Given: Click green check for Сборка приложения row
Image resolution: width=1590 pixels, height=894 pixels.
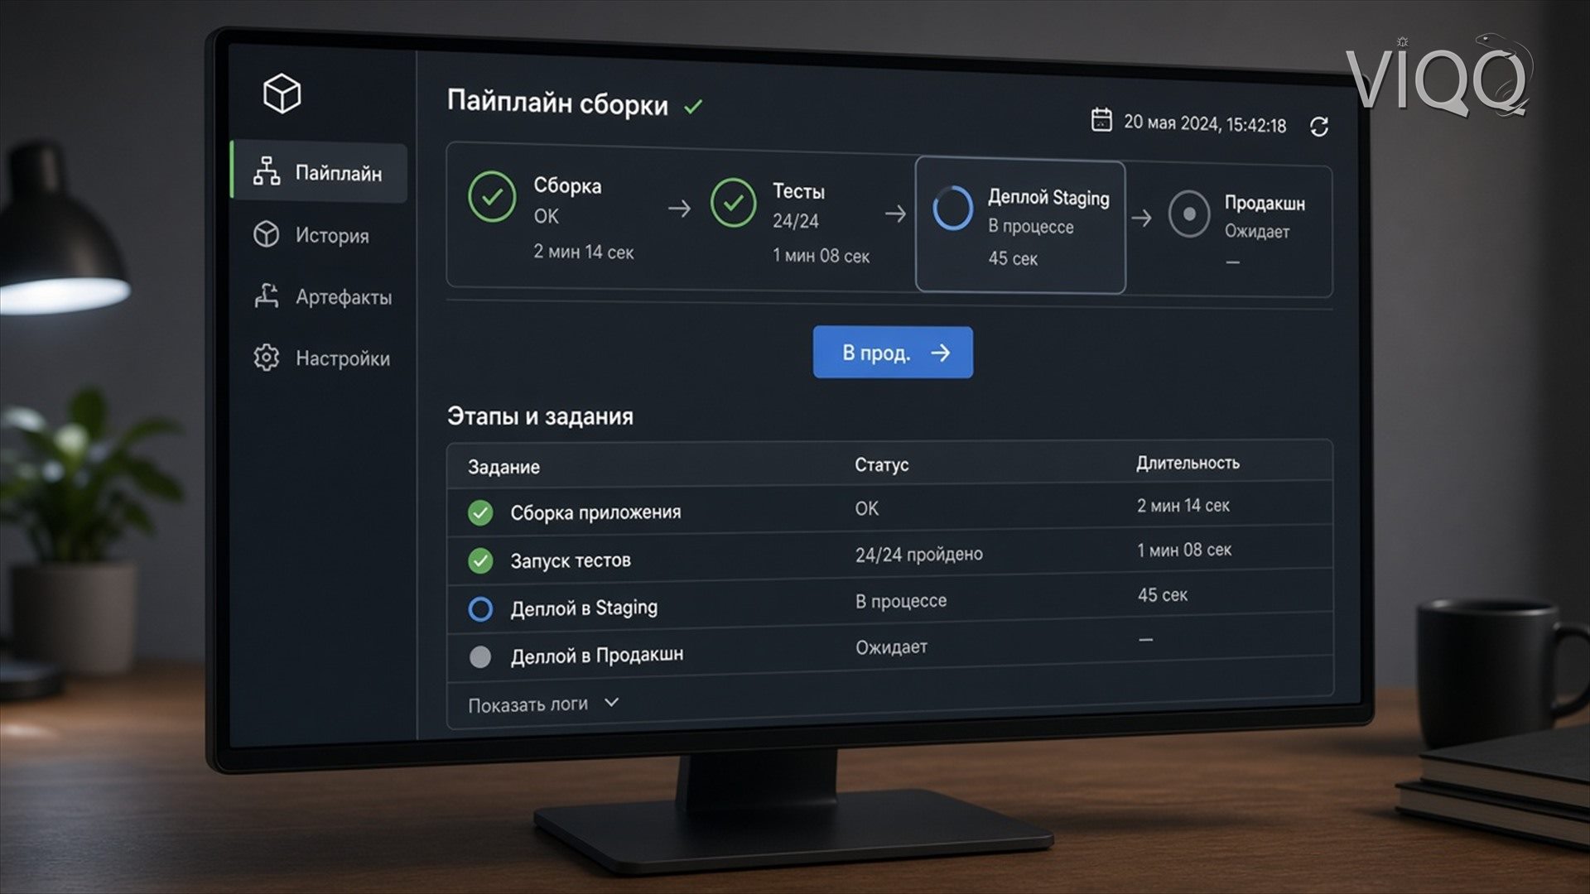Looking at the screenshot, I should tap(480, 513).
